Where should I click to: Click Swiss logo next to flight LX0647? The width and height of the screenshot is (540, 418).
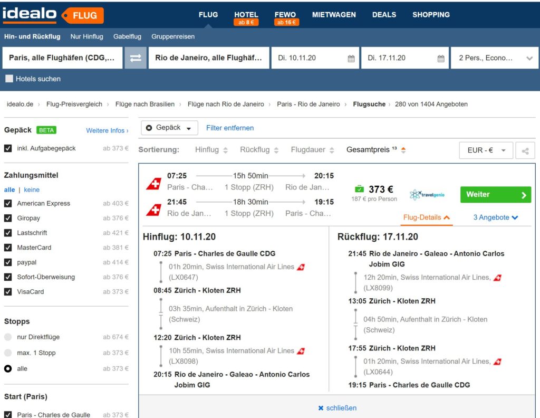[301, 267]
